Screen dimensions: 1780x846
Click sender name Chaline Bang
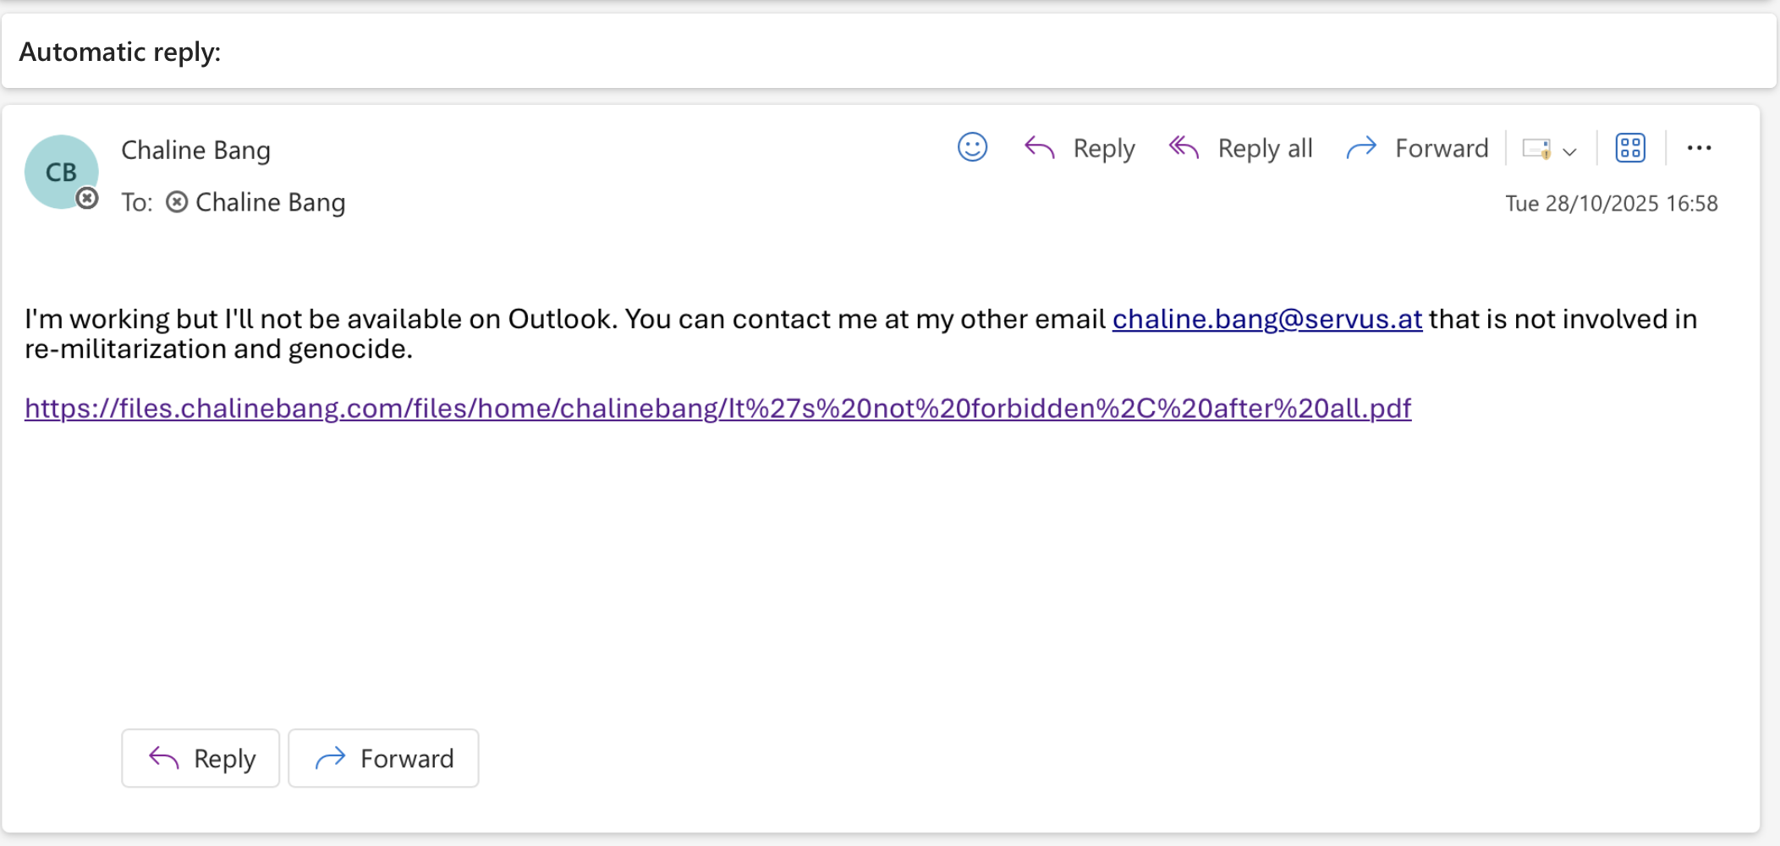(x=195, y=150)
